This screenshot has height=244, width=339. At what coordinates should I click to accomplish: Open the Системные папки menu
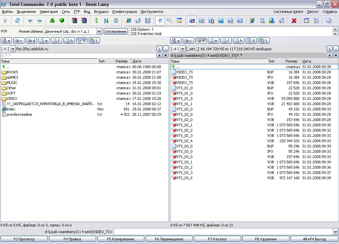coord(288,12)
